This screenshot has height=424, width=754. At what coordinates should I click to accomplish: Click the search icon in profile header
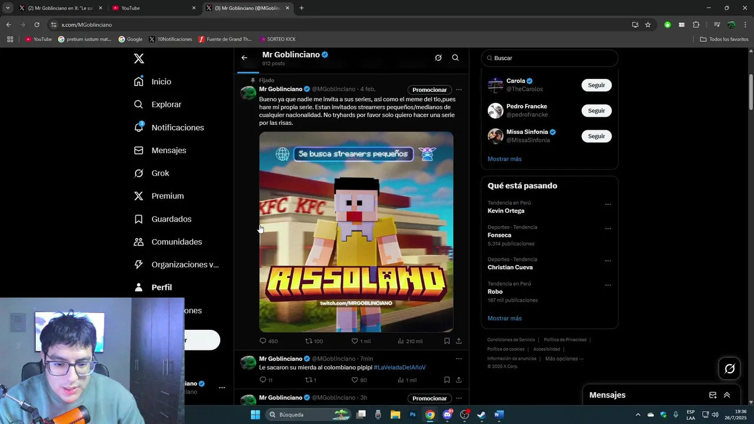[455, 58]
